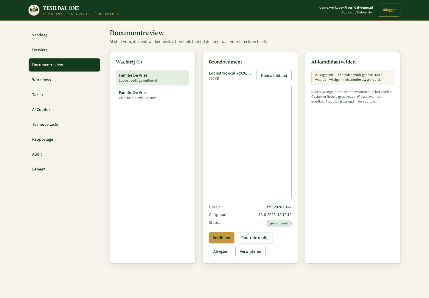The width and height of the screenshot is (429, 298).
Task: Click the Loonstrook-juli-2026 file name
Action: pos(230,73)
